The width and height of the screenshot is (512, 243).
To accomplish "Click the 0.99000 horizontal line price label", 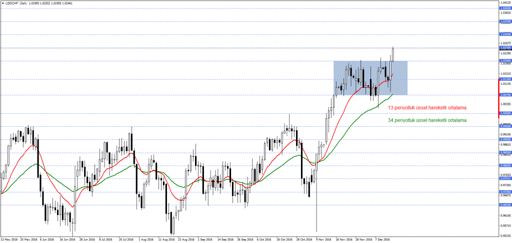I will pos(505,139).
